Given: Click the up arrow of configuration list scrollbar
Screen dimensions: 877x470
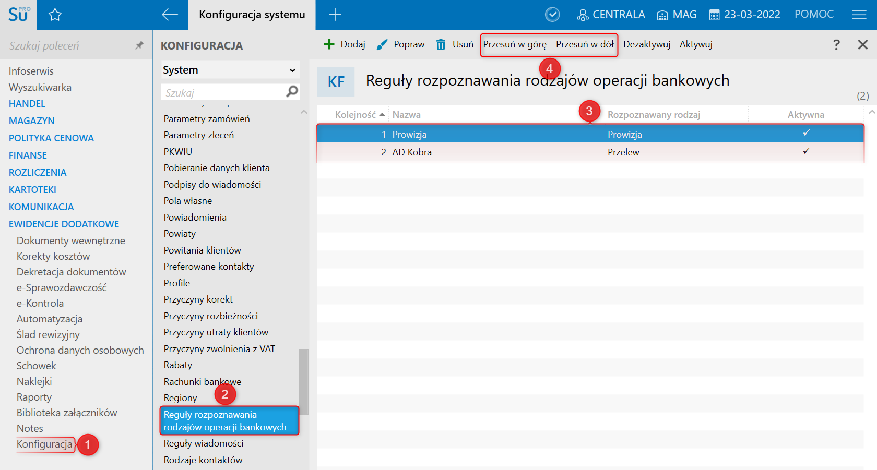Looking at the screenshot, I should (x=304, y=112).
